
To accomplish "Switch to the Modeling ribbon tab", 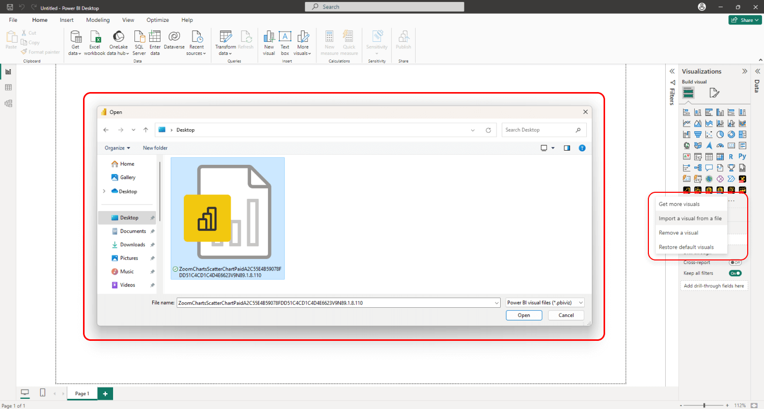I will (x=98, y=20).
